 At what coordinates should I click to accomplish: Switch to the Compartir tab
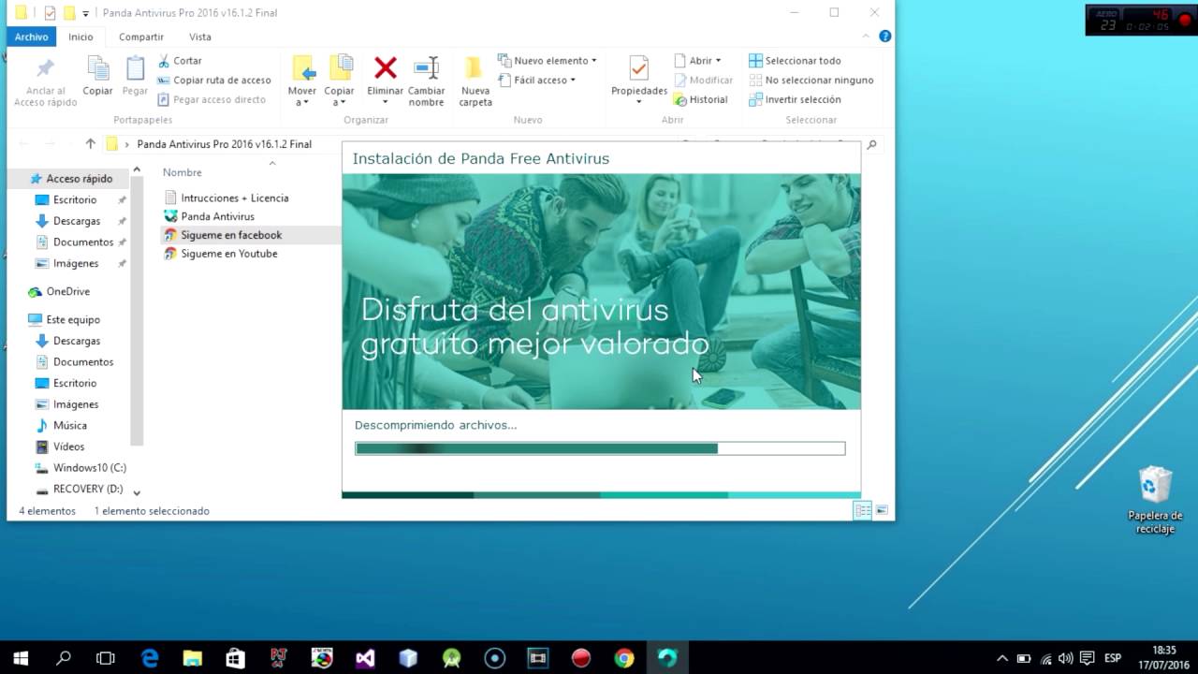coord(141,37)
